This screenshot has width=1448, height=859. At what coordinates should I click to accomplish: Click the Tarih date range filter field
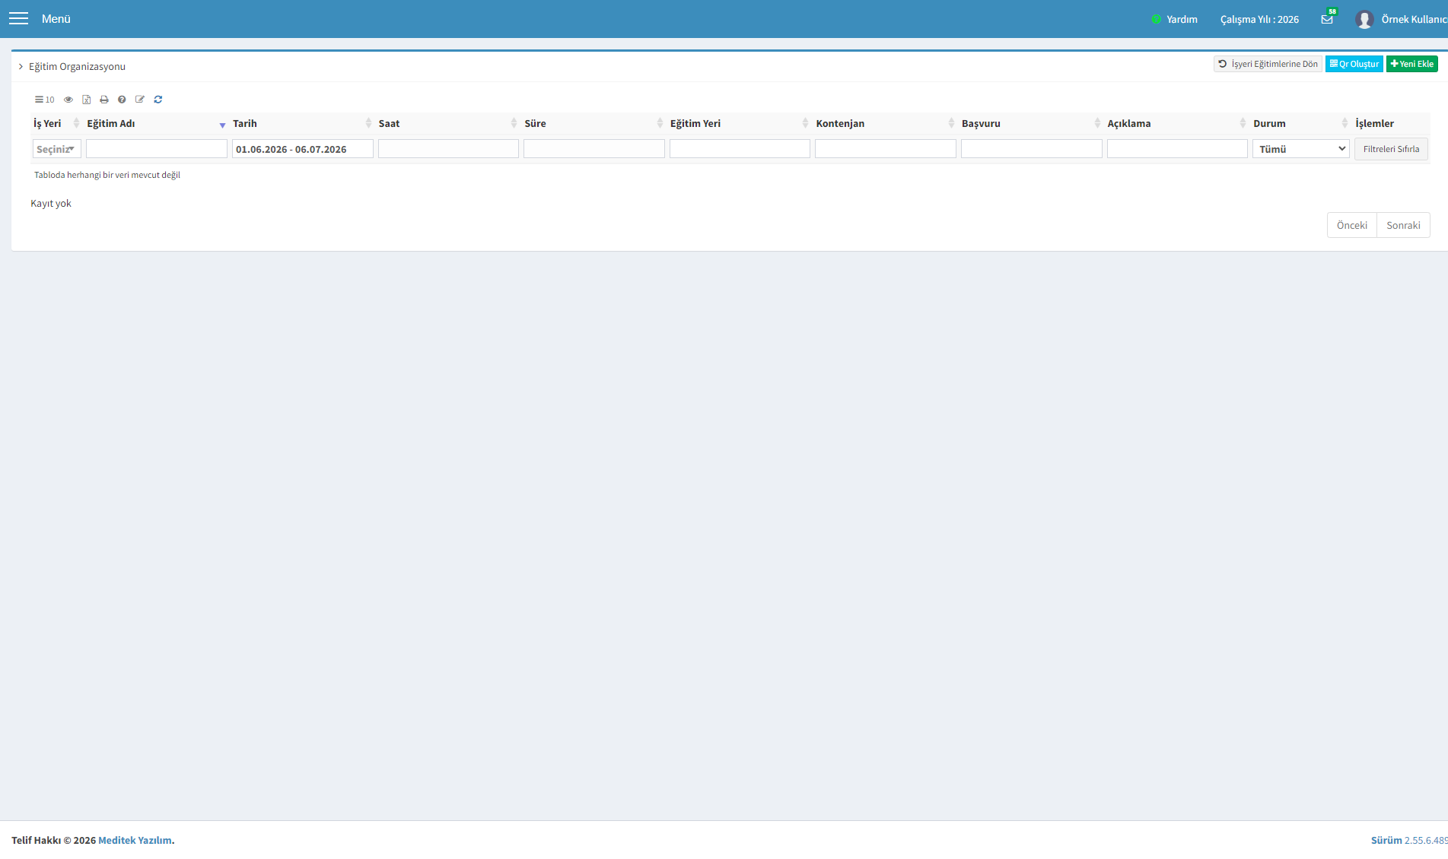point(303,149)
